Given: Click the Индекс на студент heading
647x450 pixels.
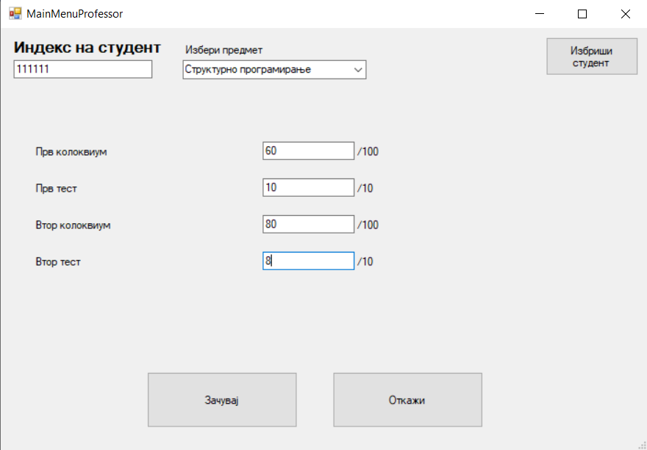Looking at the screenshot, I should click(87, 48).
